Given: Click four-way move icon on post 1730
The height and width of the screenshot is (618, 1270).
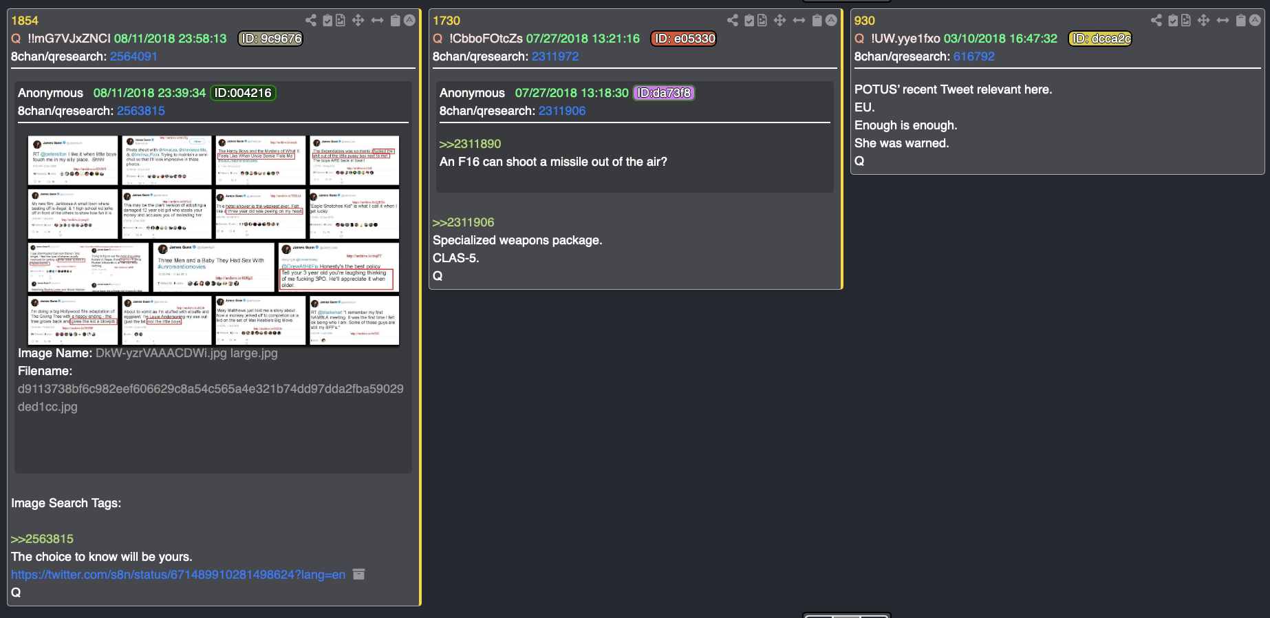Looking at the screenshot, I should 780,21.
